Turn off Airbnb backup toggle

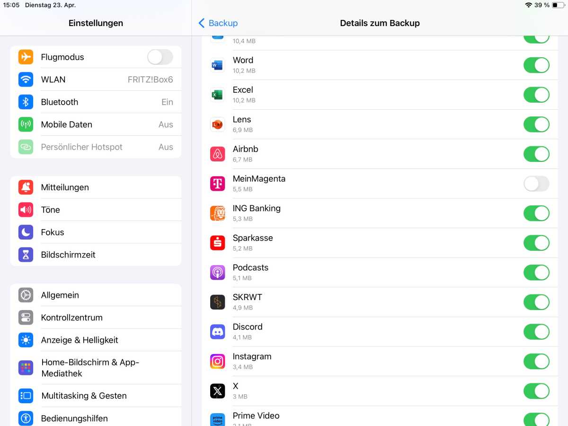click(x=536, y=154)
